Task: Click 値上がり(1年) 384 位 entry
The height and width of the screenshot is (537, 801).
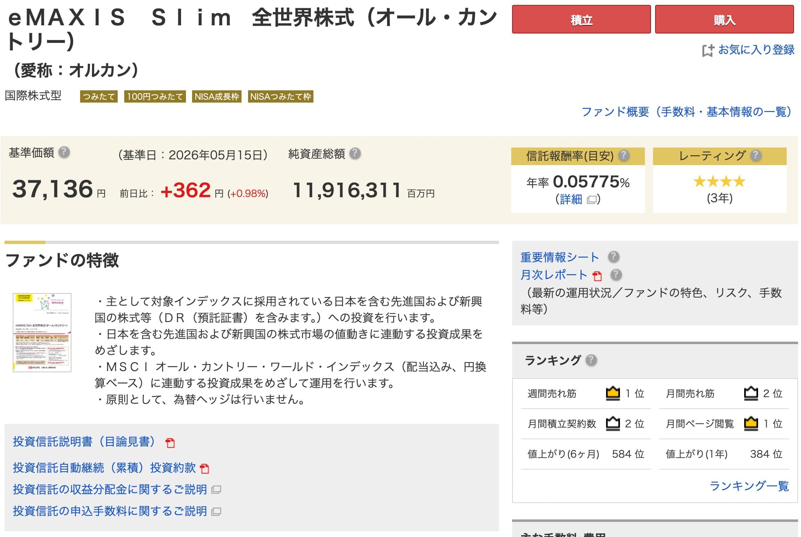Action: [x=724, y=454]
